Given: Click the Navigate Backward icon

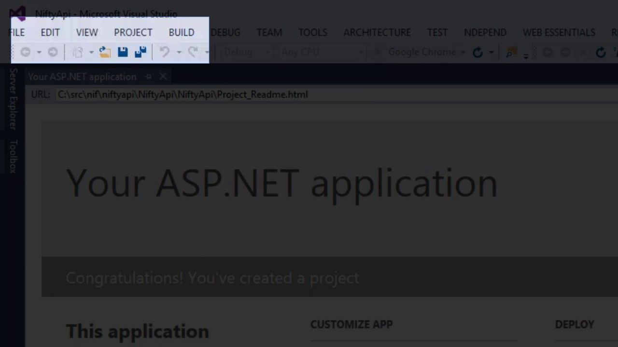Looking at the screenshot, I should [26, 52].
